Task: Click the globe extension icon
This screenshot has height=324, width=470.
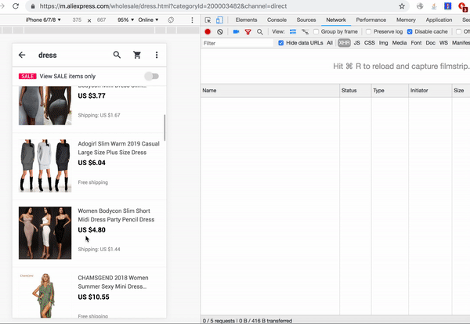Action: tap(420, 6)
